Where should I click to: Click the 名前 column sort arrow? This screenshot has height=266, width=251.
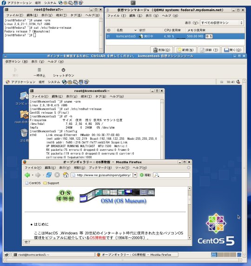(x=135, y=30)
